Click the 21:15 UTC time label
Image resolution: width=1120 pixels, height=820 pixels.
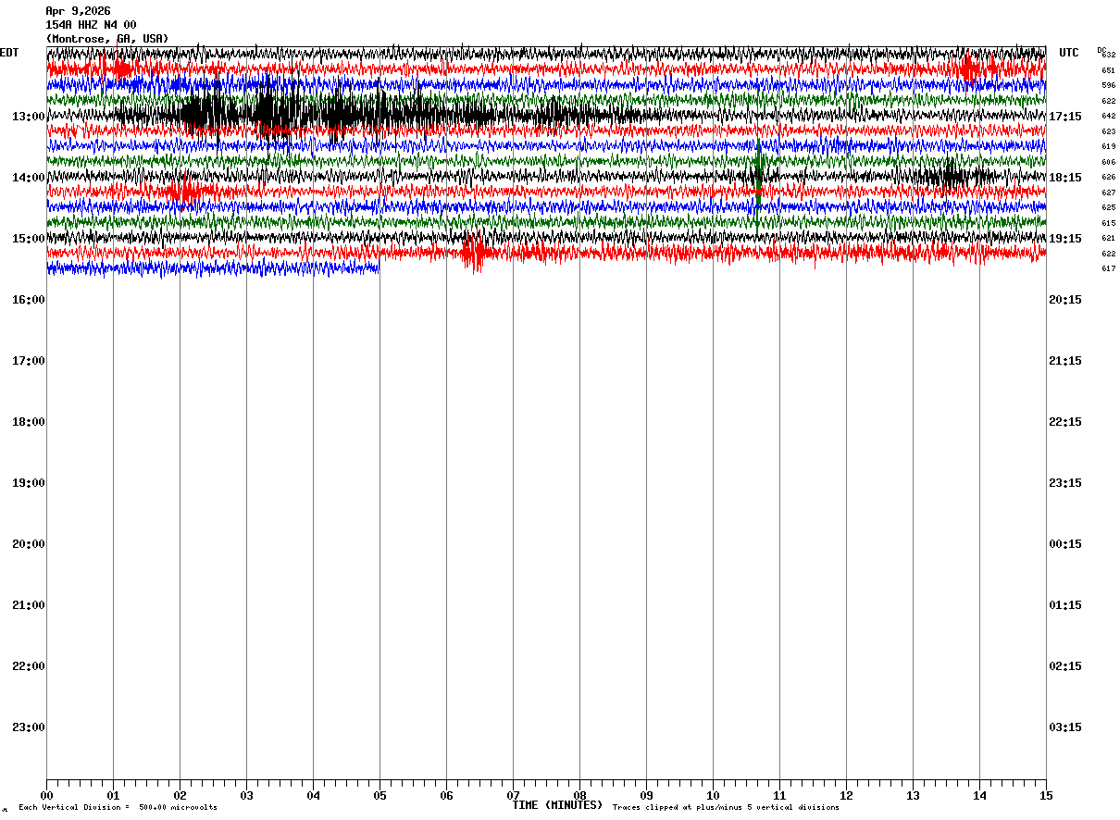coord(1065,361)
